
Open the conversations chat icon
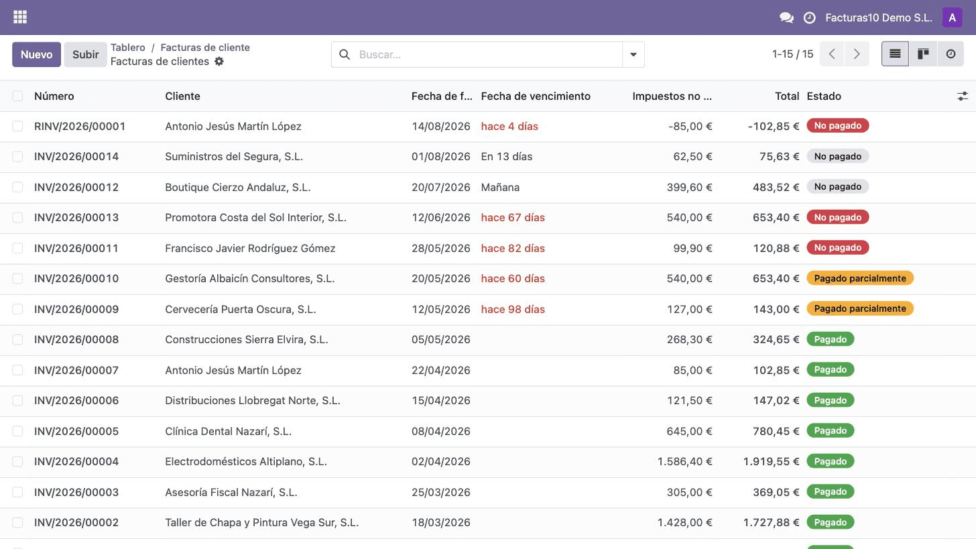[x=786, y=18]
